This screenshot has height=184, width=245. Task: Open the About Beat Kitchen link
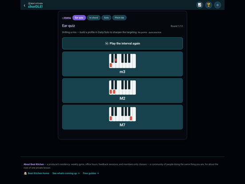click(34, 164)
